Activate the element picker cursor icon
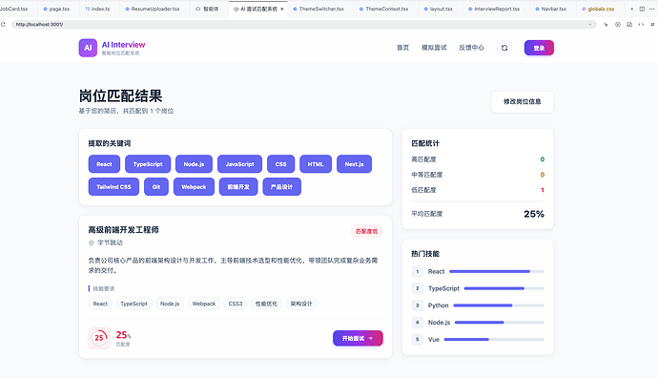The image size is (658, 379). (606, 25)
